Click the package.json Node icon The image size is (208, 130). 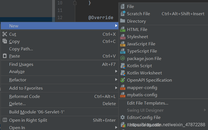tap(123, 58)
